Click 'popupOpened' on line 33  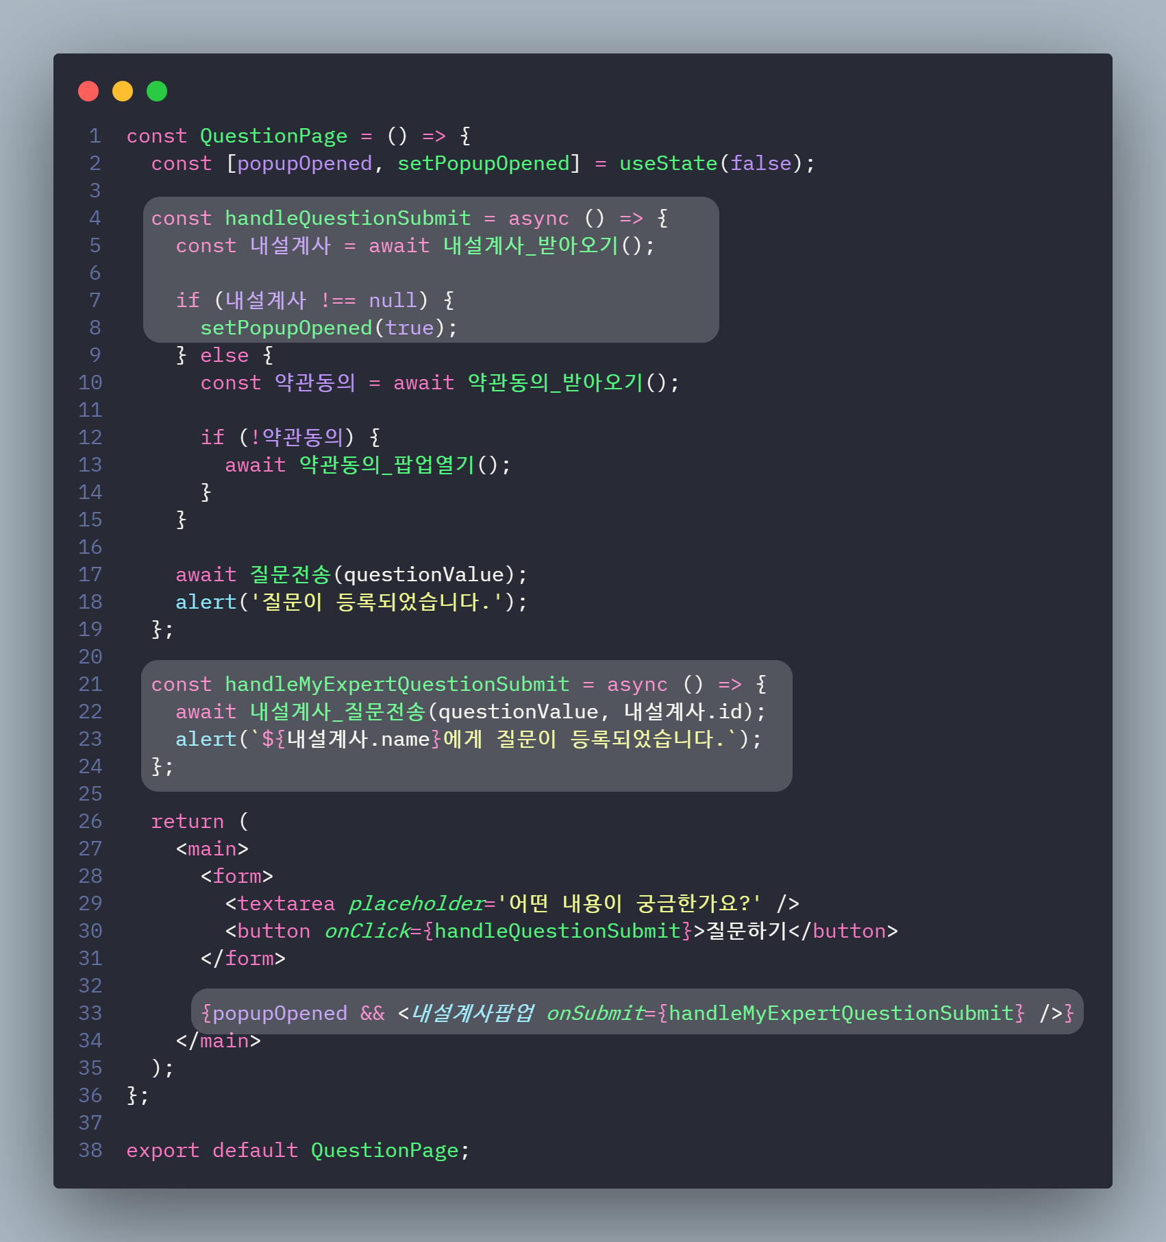(280, 1014)
